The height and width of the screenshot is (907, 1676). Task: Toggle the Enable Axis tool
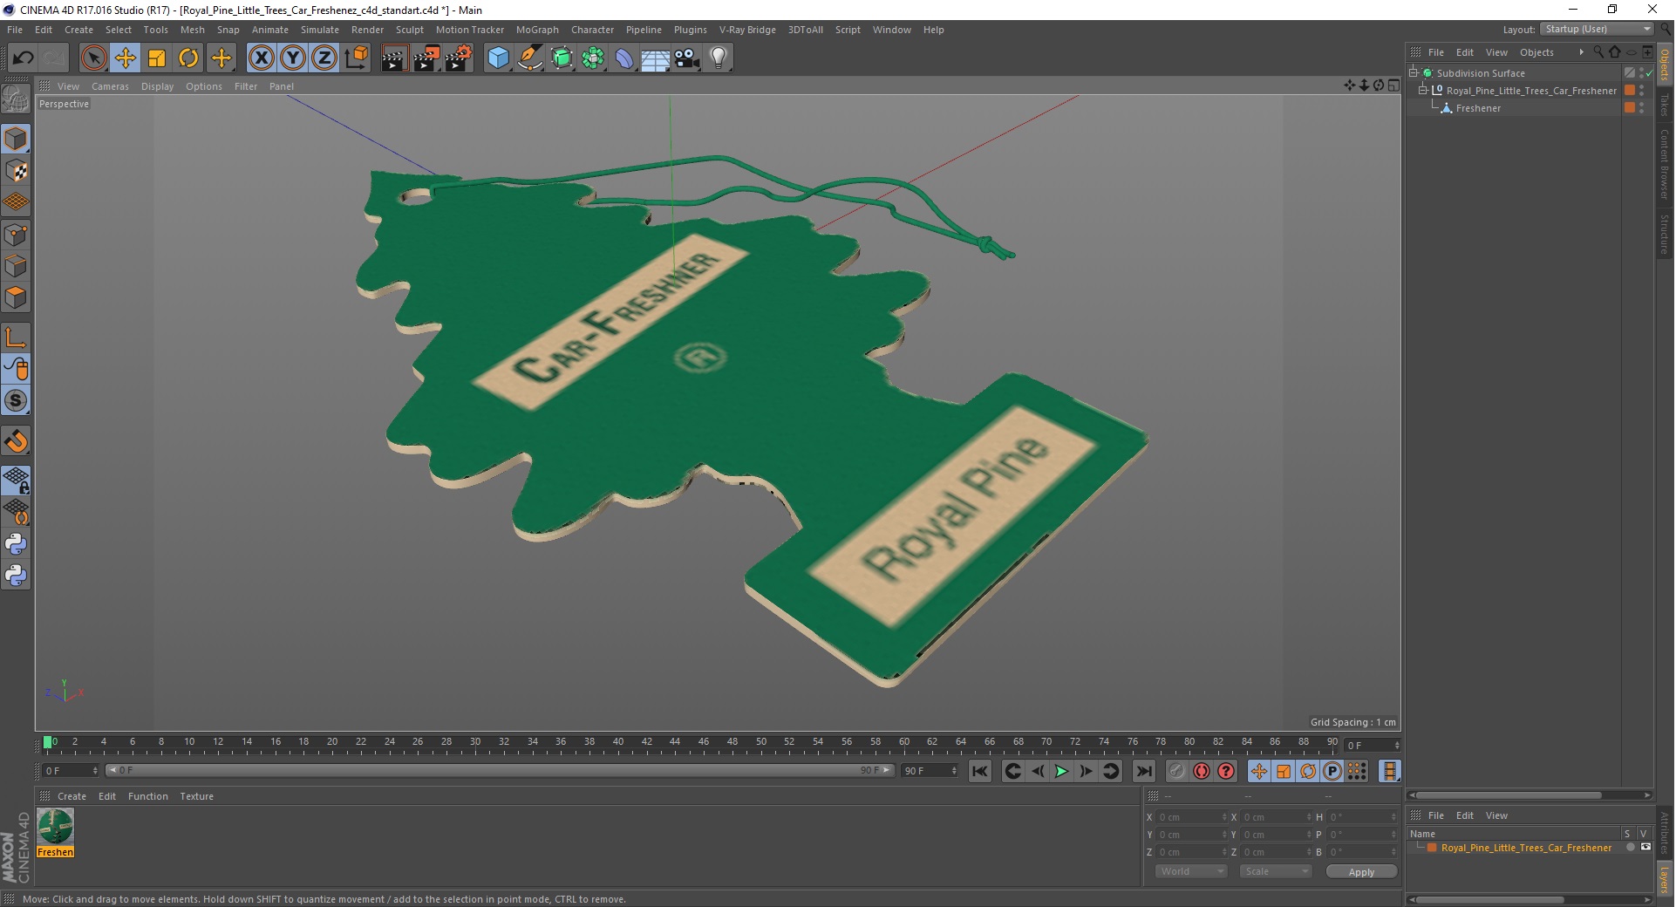tap(16, 338)
